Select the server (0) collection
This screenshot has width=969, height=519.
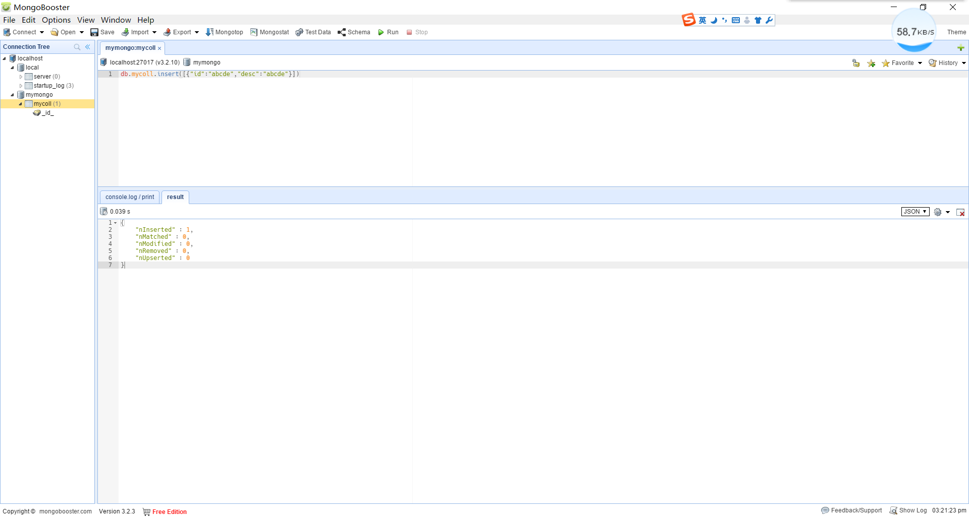47,77
